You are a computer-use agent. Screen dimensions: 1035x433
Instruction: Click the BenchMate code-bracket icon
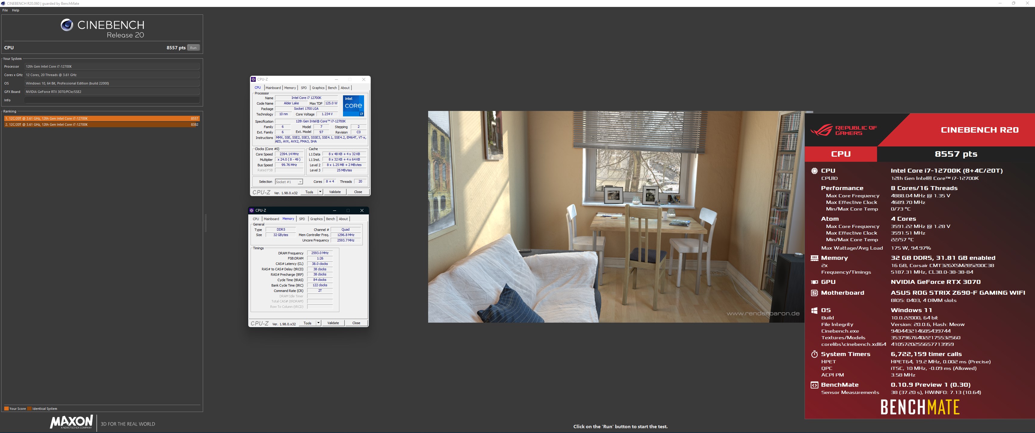point(814,385)
